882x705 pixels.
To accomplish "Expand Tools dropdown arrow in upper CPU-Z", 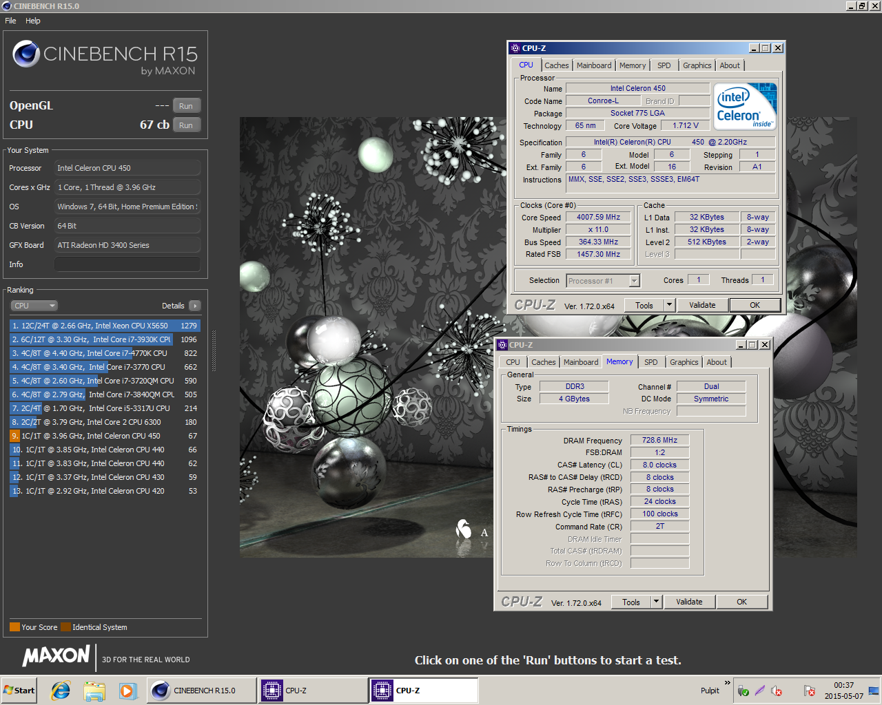I will [668, 305].
